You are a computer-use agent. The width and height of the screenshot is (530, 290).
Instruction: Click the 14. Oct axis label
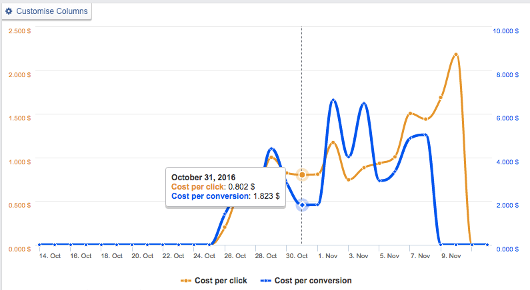50,256
